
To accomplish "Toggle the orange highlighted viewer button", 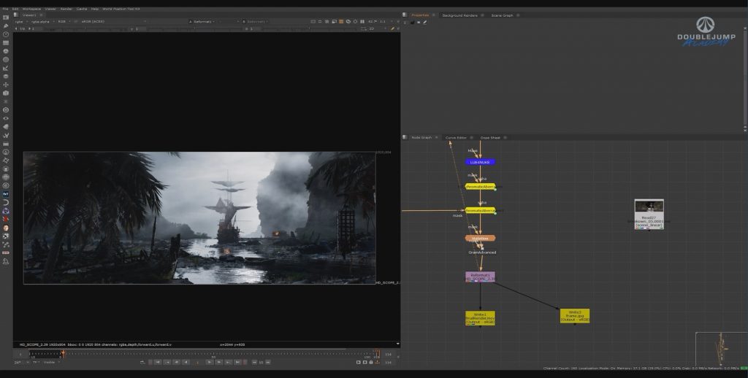I will coord(340,21).
